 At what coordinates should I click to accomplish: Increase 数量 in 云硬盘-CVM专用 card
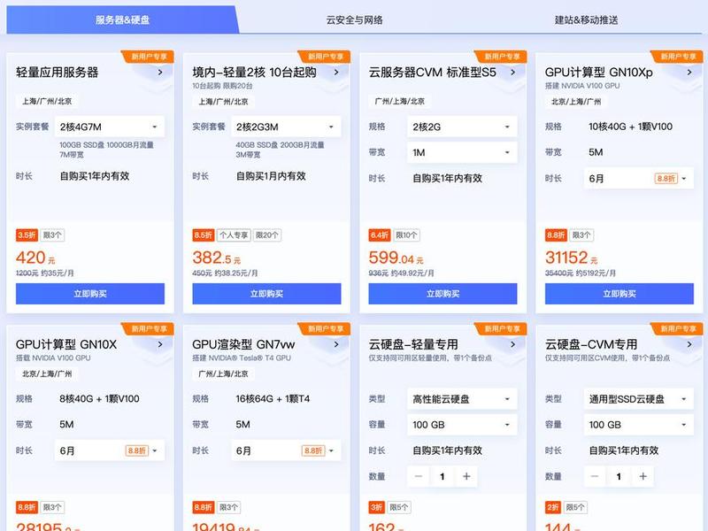pos(643,476)
